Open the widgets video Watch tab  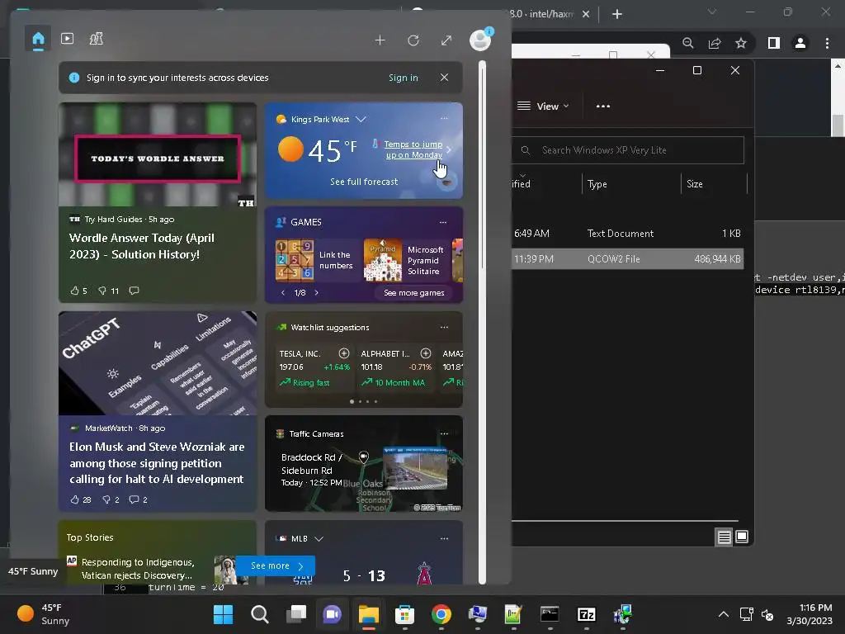click(68, 39)
